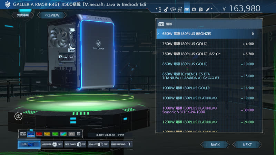Reset 3D view with rotating cube icon
Image resolution: width=276 pixels, height=155 pixels.
click(18, 116)
